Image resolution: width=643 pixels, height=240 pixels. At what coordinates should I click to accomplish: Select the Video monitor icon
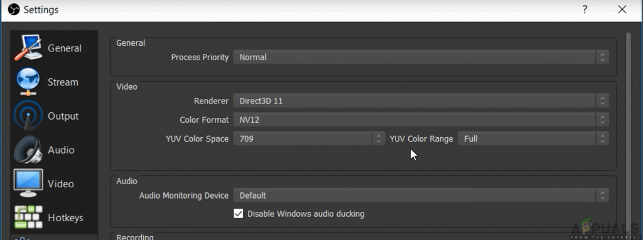click(x=28, y=184)
